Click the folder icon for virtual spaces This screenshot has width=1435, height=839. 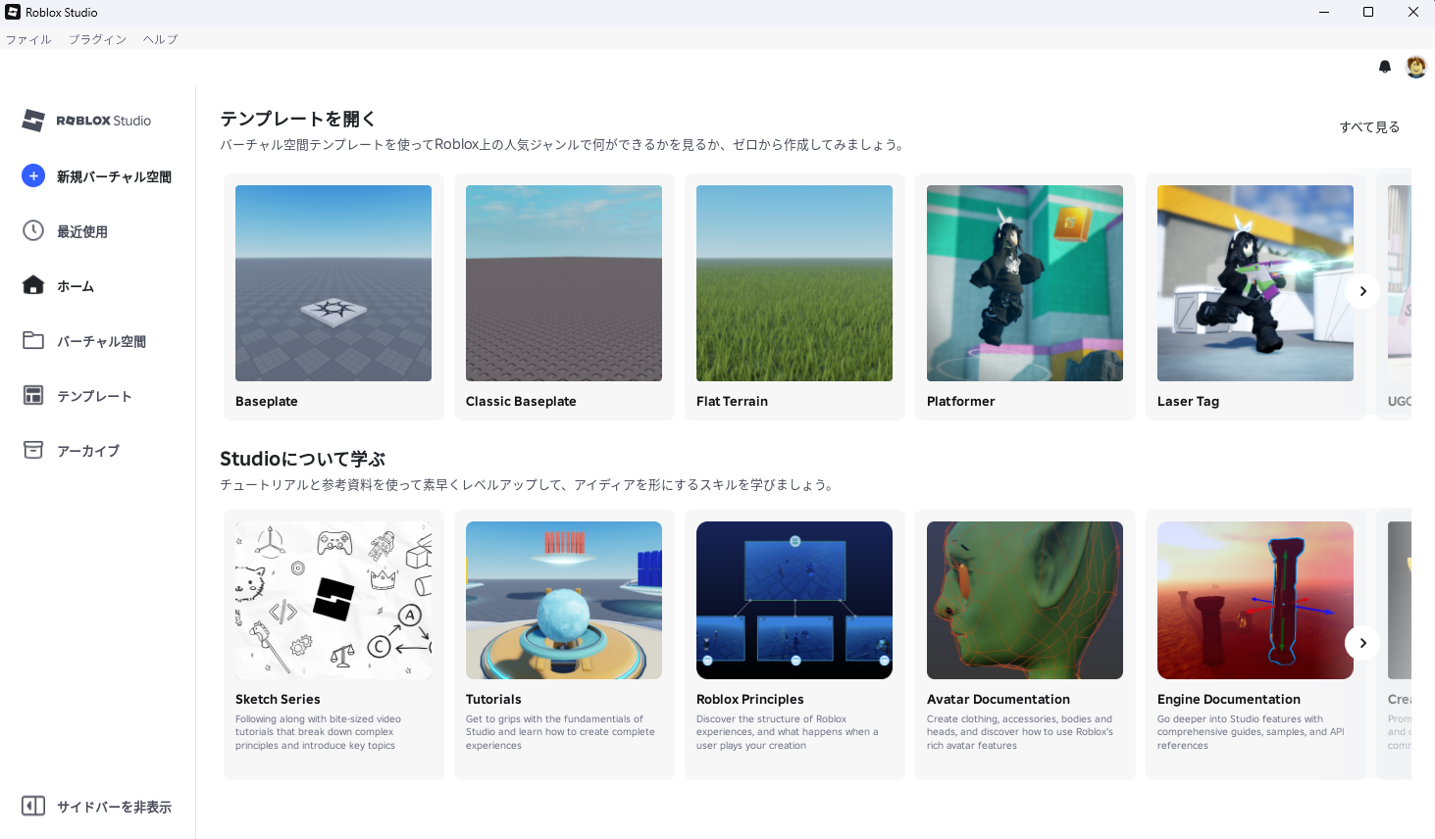33,340
